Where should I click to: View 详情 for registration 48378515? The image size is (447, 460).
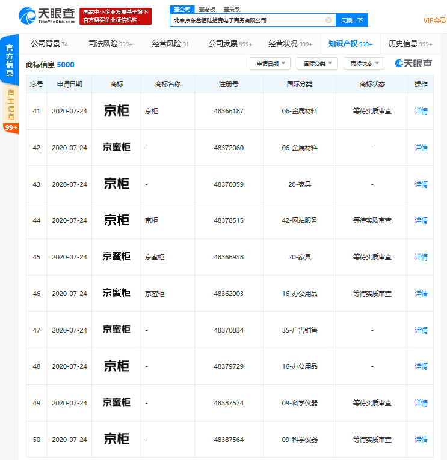click(x=421, y=220)
